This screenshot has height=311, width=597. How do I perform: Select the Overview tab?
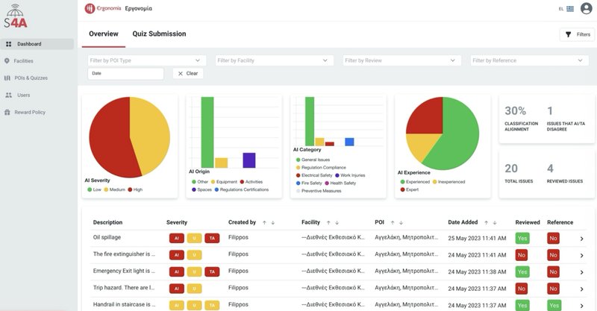(x=104, y=34)
